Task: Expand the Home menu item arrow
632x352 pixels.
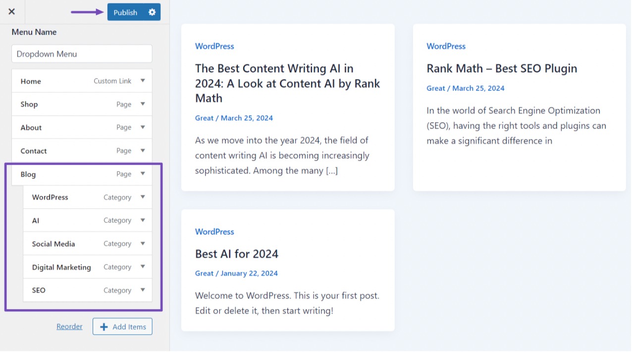Action: tap(143, 81)
